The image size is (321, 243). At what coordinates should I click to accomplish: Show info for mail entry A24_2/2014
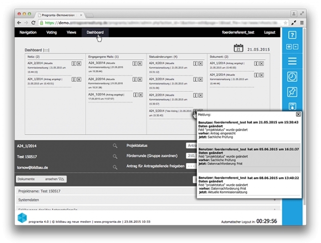click(x=134, y=79)
